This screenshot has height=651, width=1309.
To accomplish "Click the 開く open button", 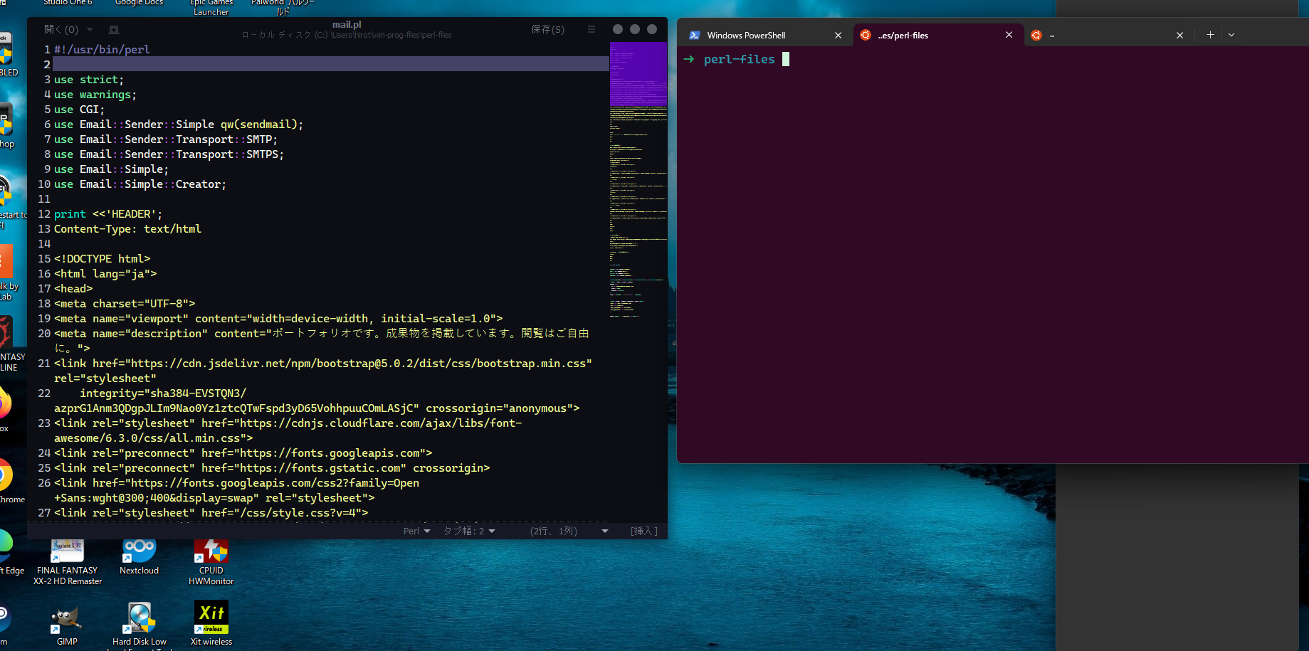I will click(x=60, y=30).
